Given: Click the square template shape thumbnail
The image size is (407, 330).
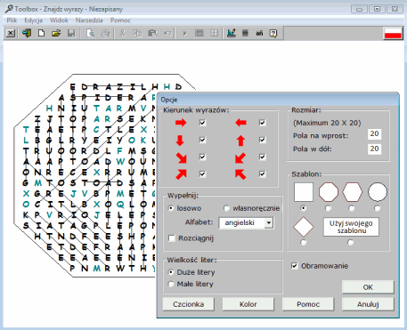Looking at the screenshot, I should click(304, 192).
